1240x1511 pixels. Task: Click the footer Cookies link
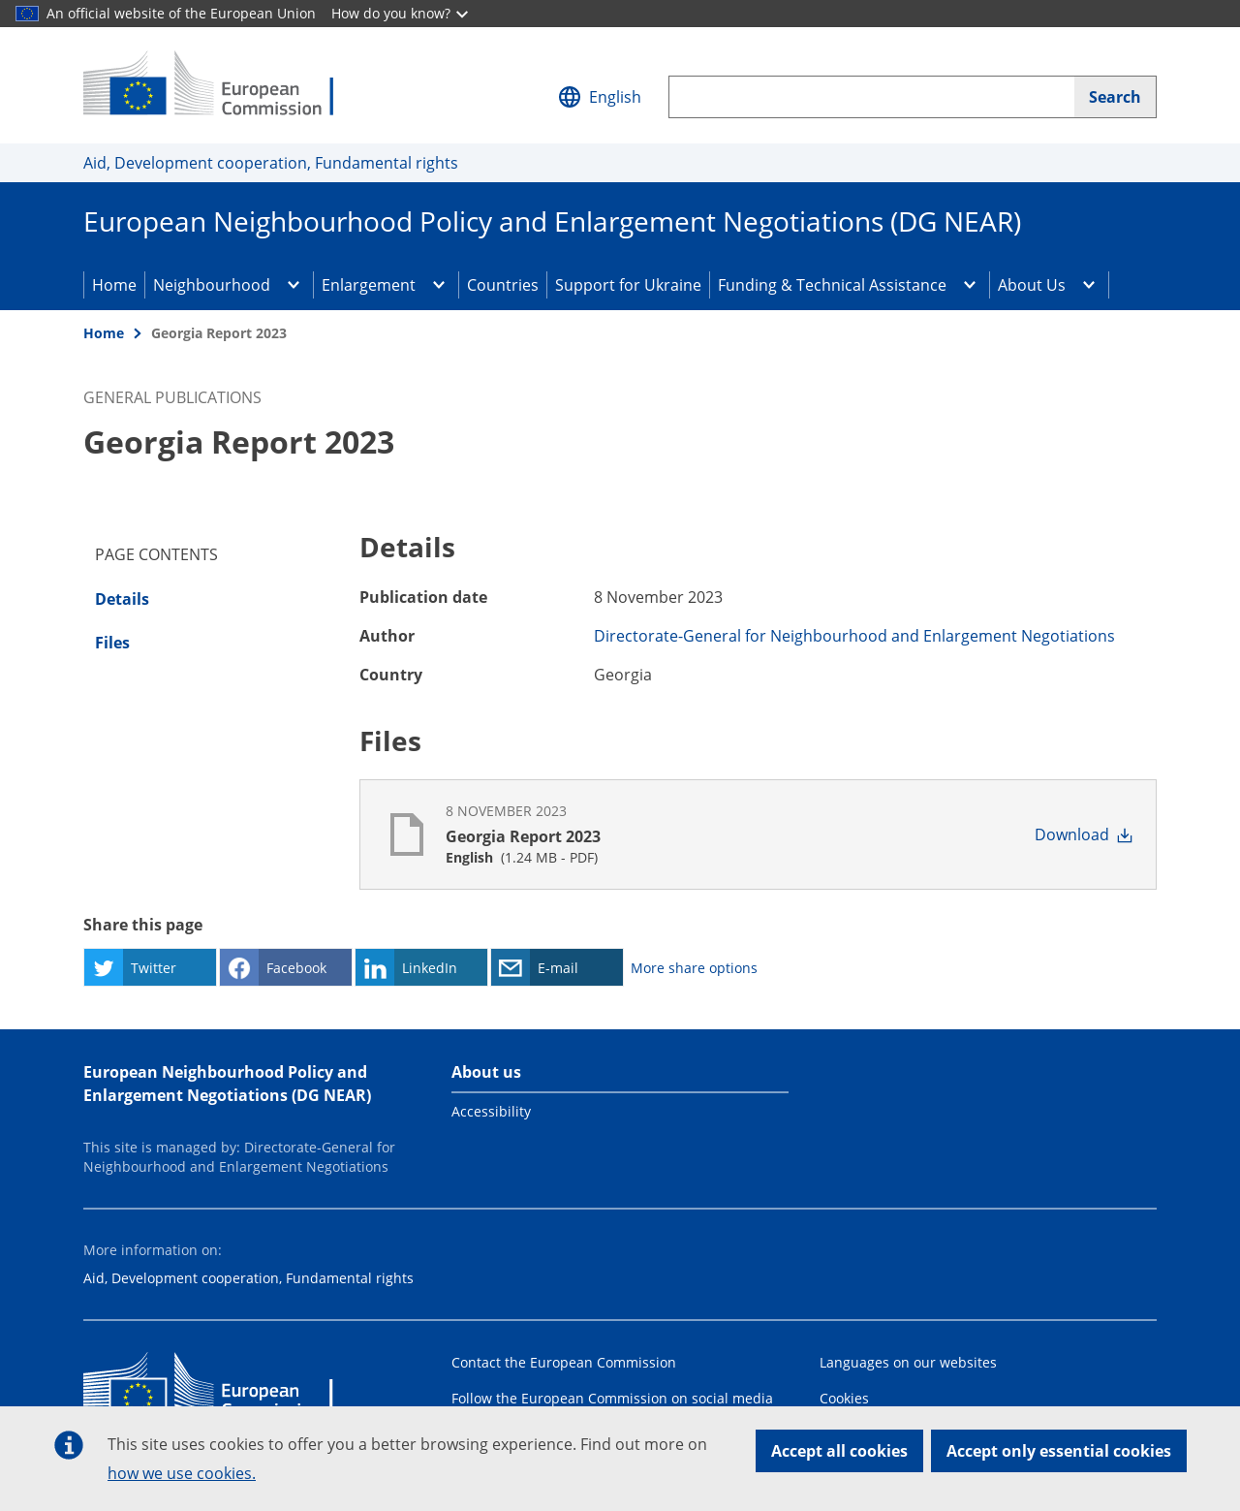[x=844, y=1399]
